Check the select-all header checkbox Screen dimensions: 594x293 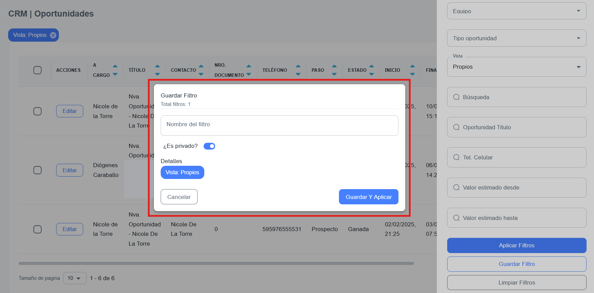click(38, 70)
